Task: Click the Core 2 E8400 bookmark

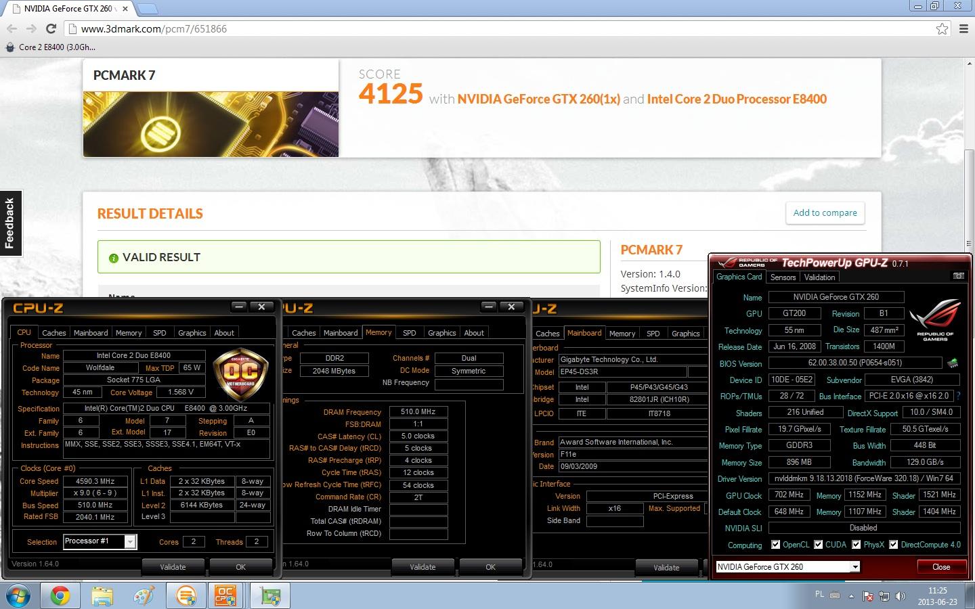Action: click(x=51, y=47)
